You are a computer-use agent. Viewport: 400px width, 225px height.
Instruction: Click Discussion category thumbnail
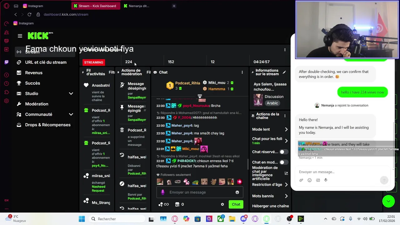coord(258,100)
